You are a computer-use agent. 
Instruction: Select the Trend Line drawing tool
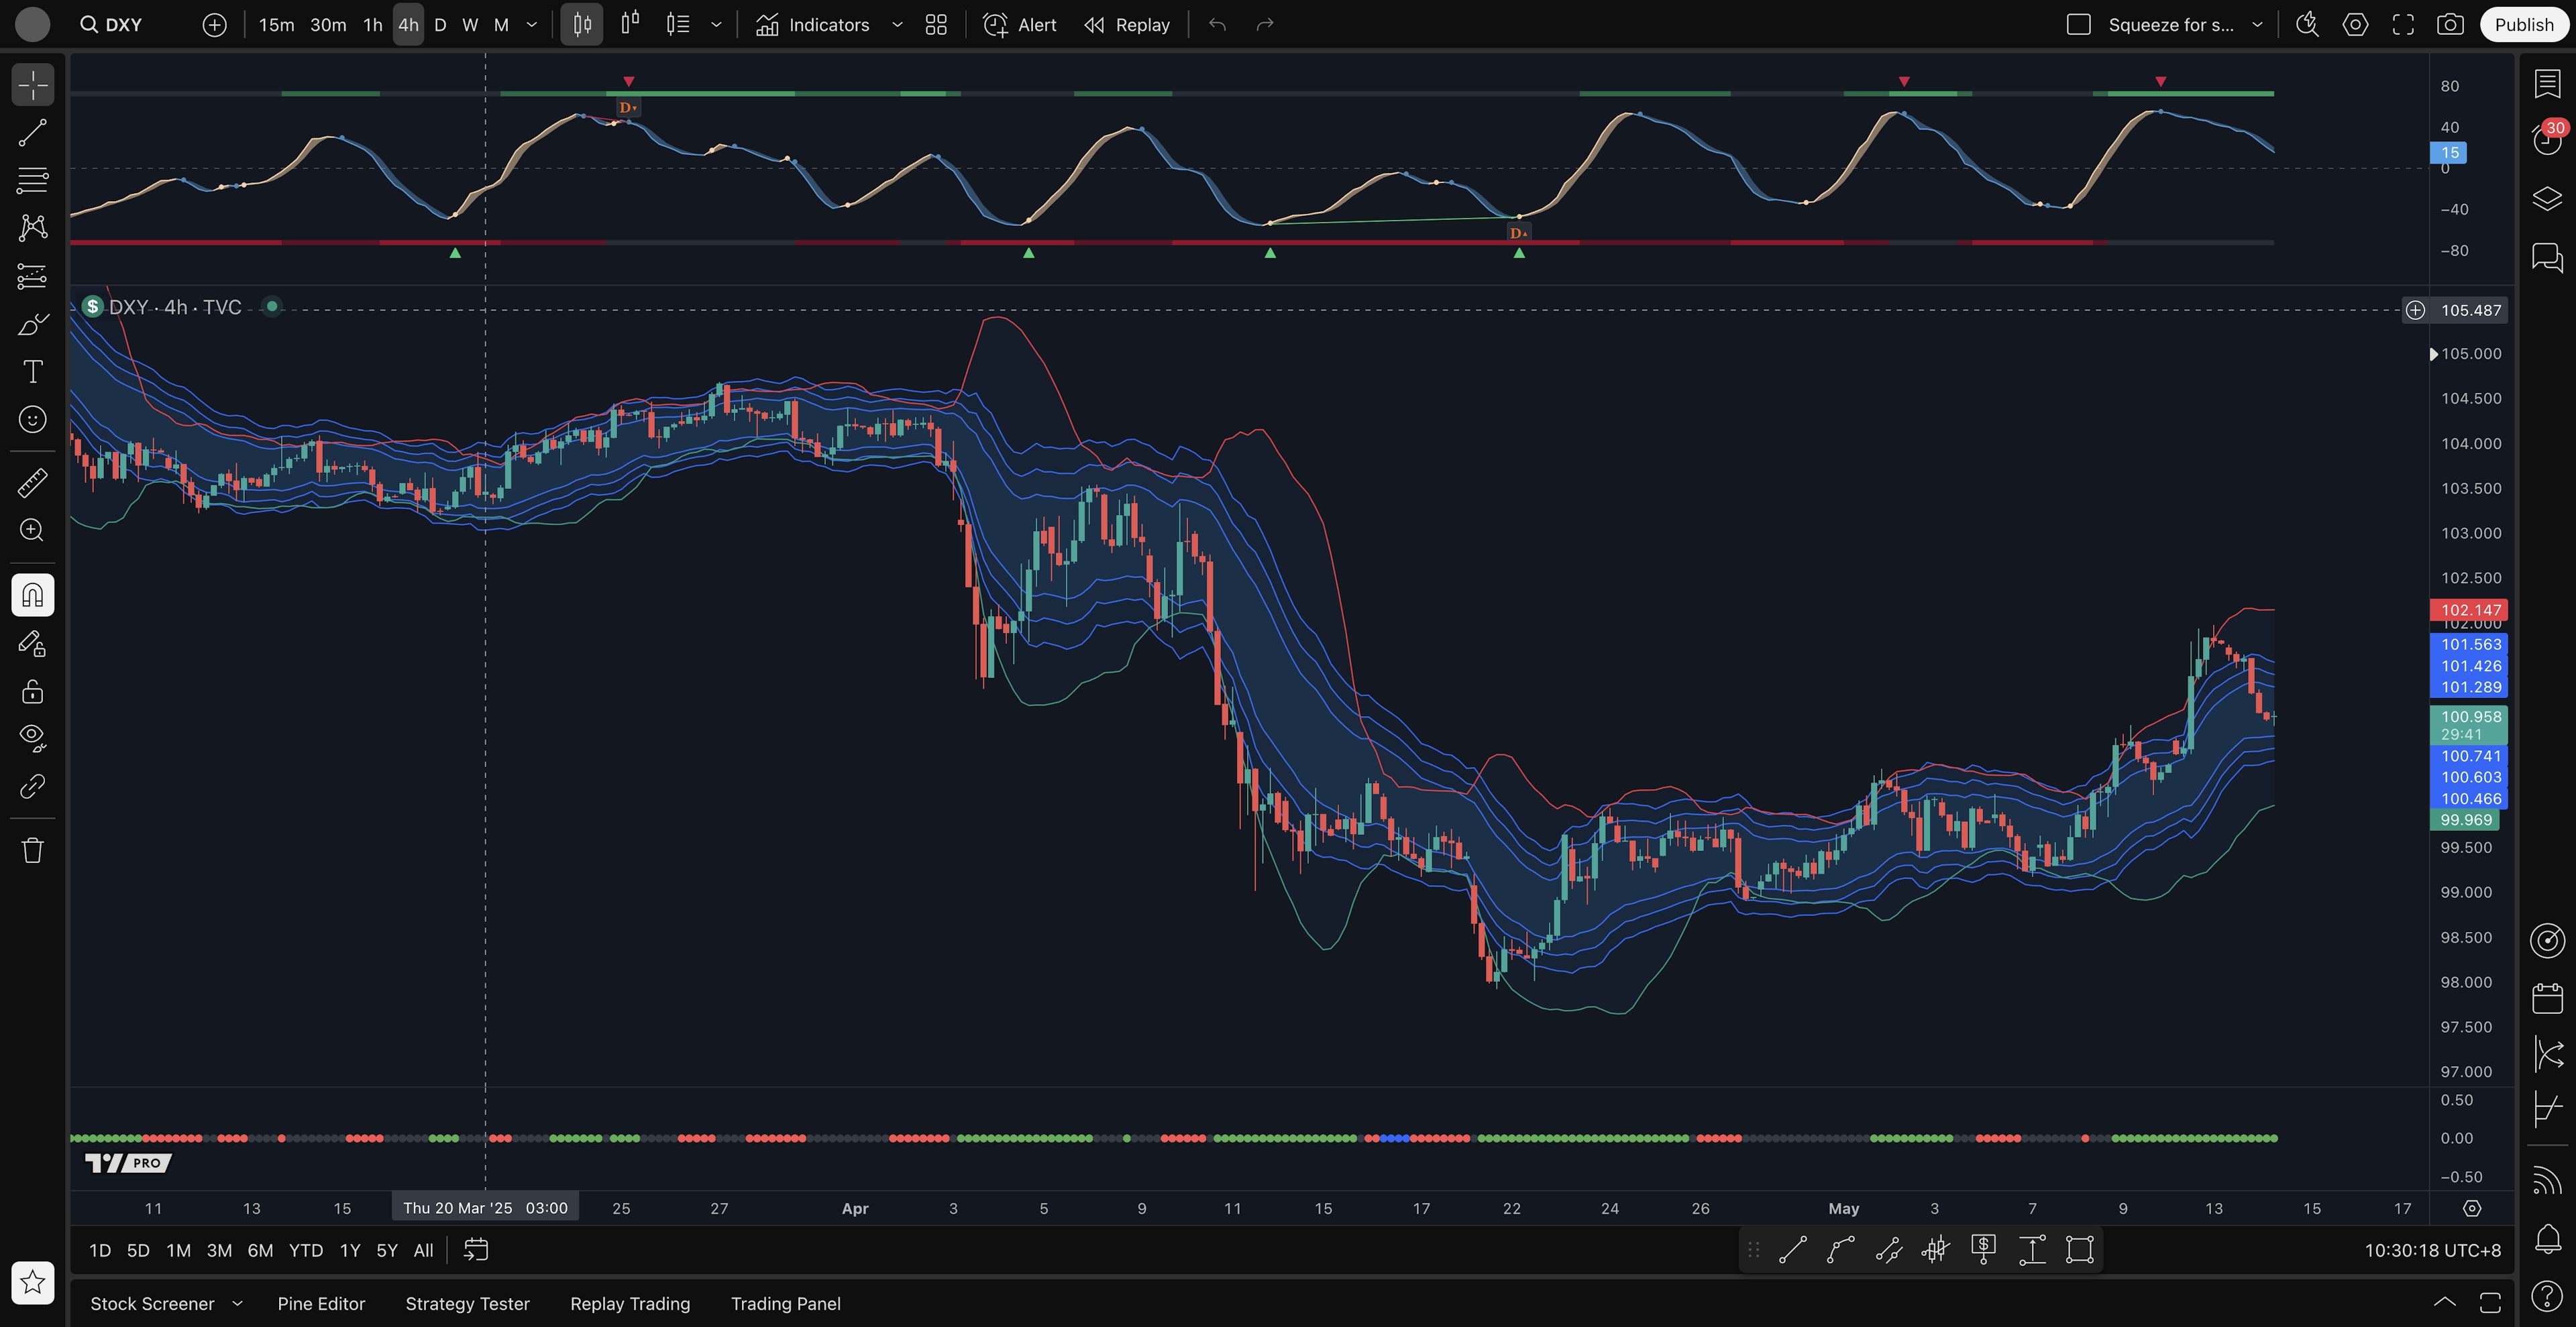pos(32,133)
